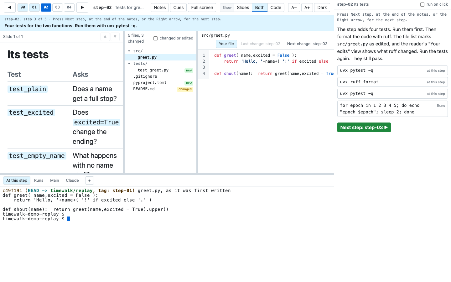View Next change: step-03 diff
The image size is (451, 282).
[307, 44]
